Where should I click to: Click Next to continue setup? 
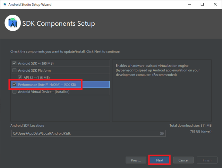point(160,160)
